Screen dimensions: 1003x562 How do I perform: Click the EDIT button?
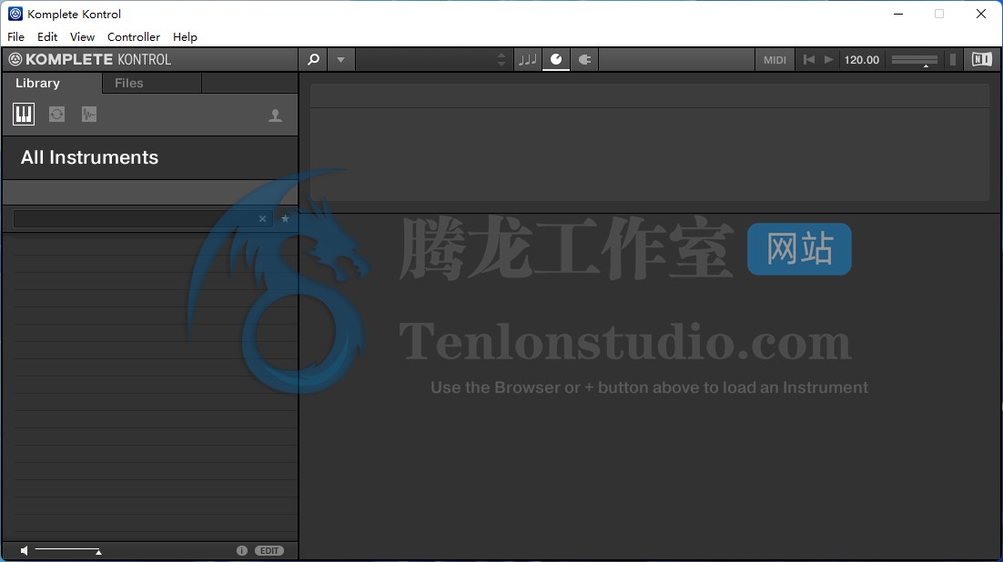(269, 550)
